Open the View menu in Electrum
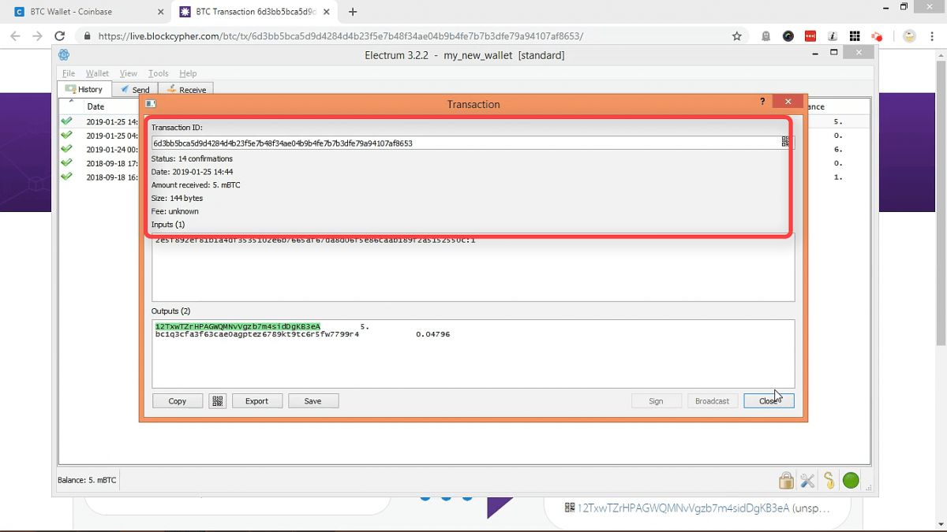Viewport: 947px width, 532px height. [128, 73]
